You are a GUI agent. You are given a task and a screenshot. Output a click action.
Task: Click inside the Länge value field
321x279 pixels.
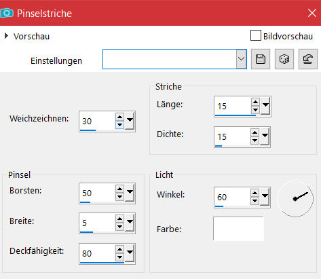[233, 106]
